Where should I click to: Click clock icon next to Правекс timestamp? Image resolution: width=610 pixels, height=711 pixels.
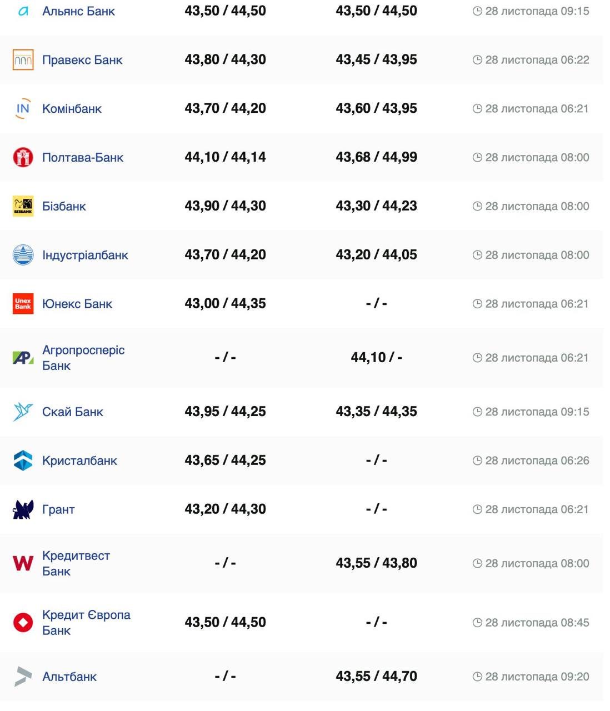[477, 60]
